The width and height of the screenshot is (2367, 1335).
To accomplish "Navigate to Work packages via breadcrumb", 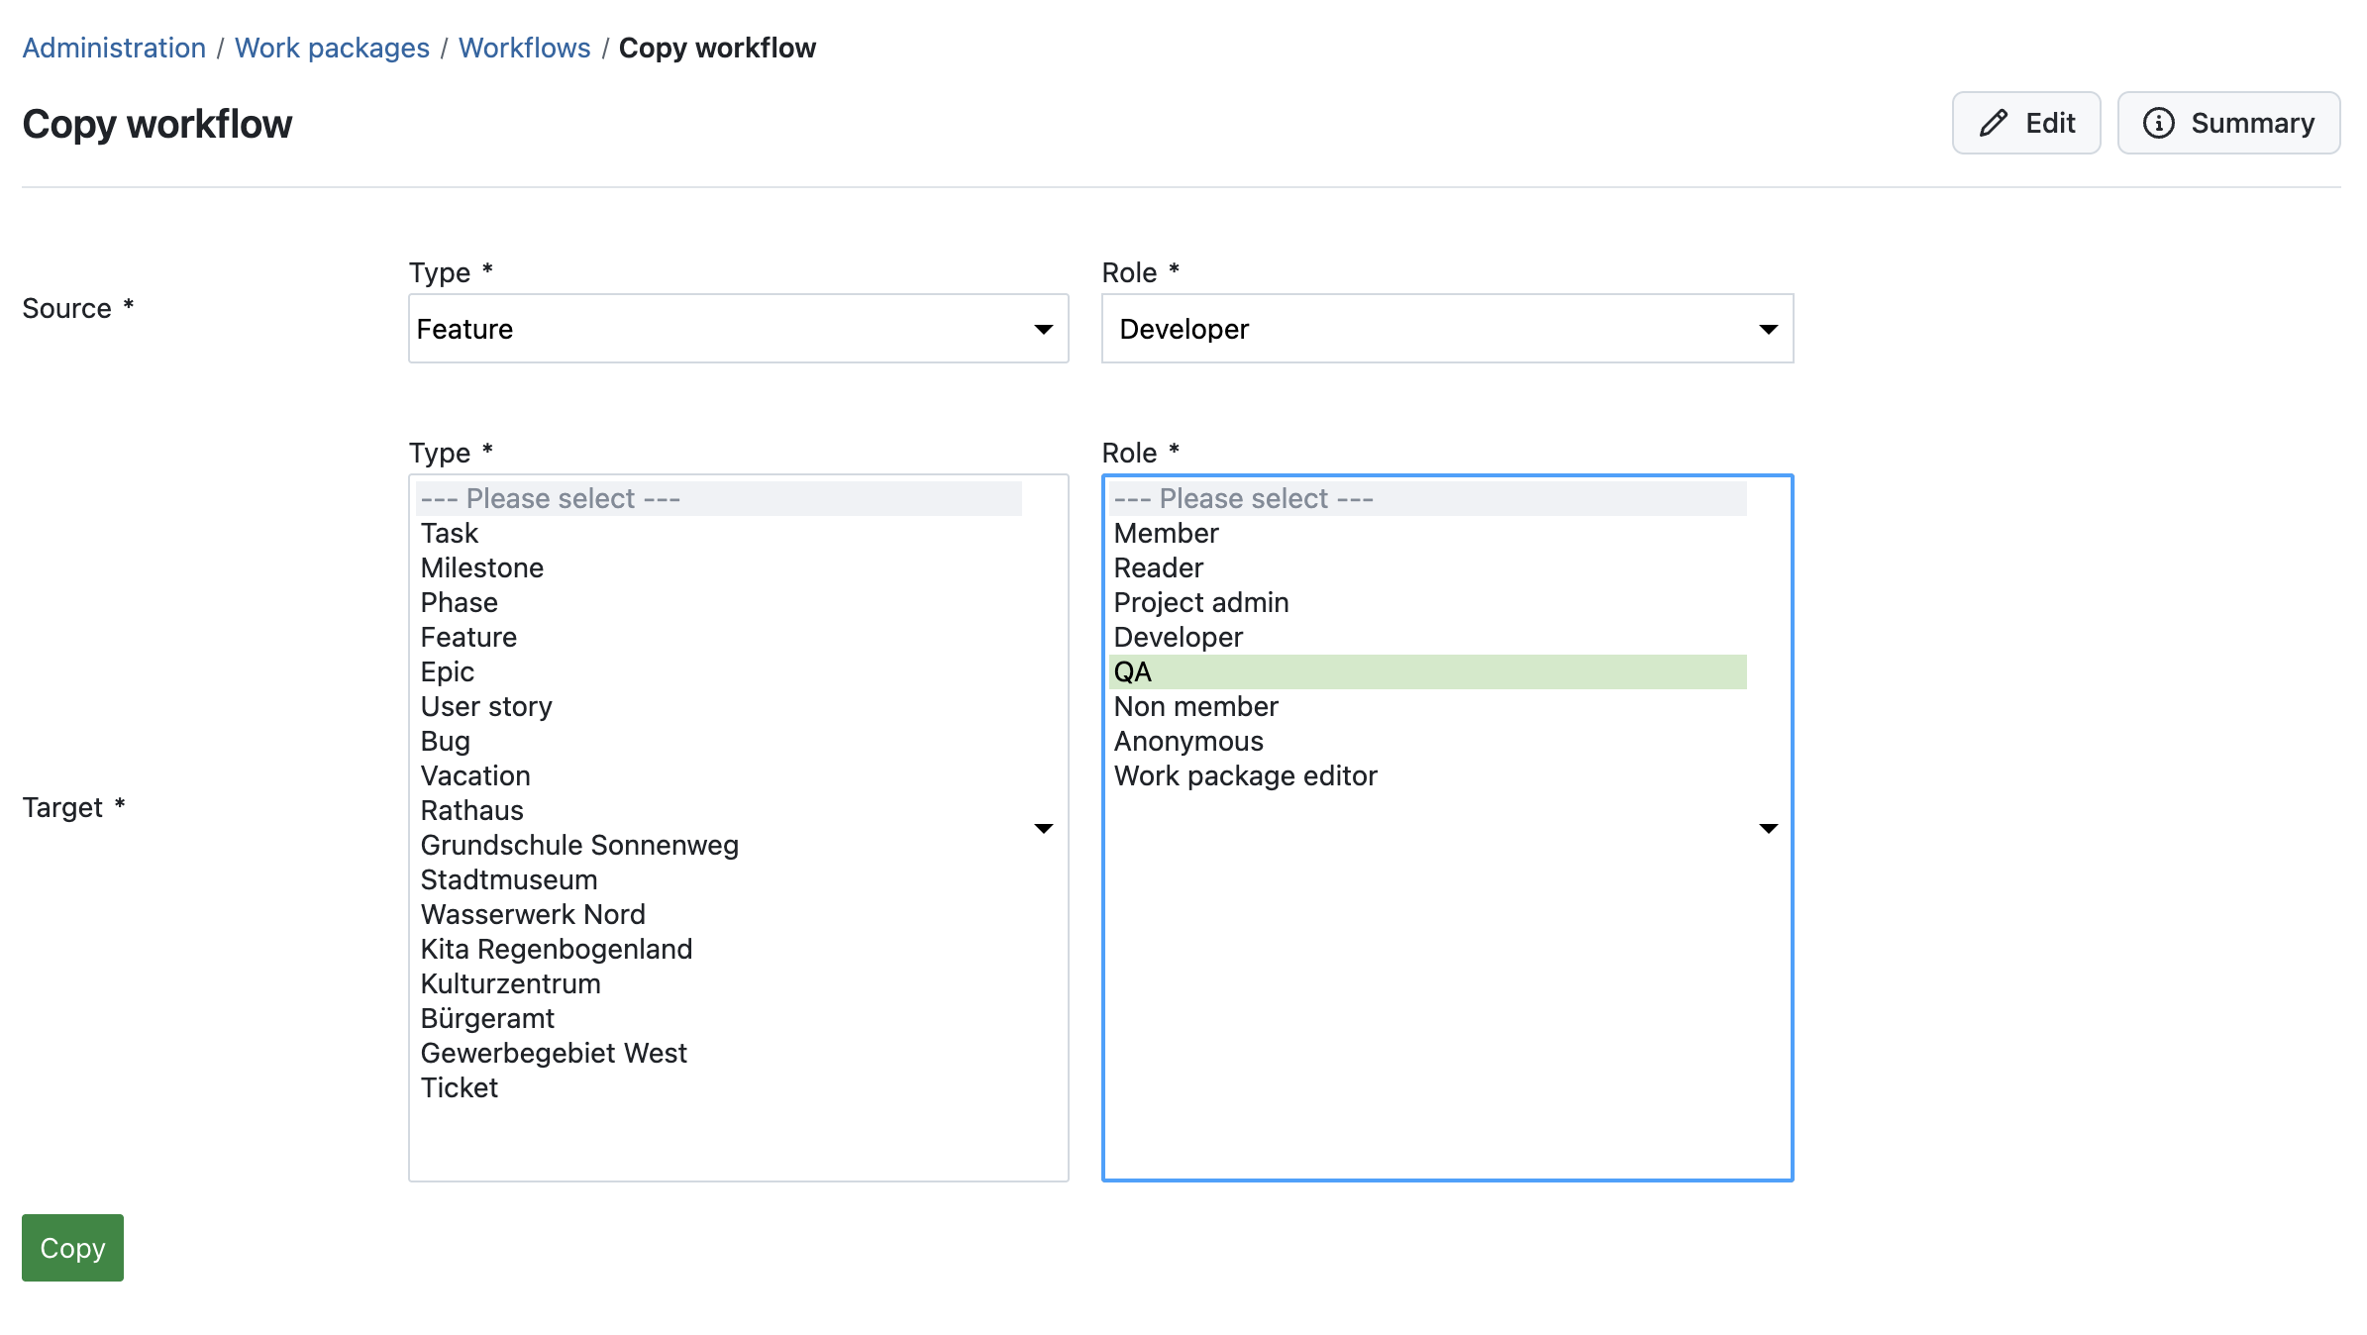I will point(332,47).
